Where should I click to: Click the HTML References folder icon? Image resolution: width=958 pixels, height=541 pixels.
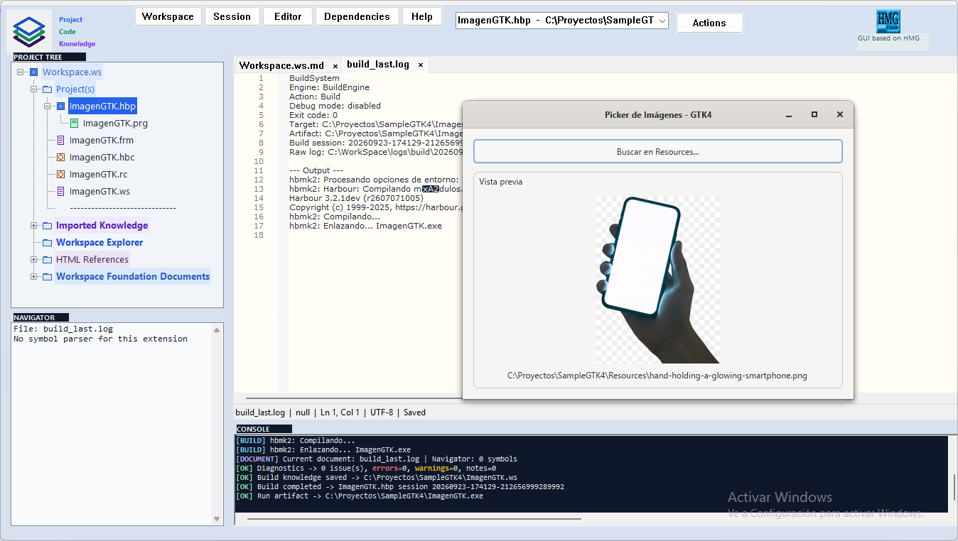(47, 260)
